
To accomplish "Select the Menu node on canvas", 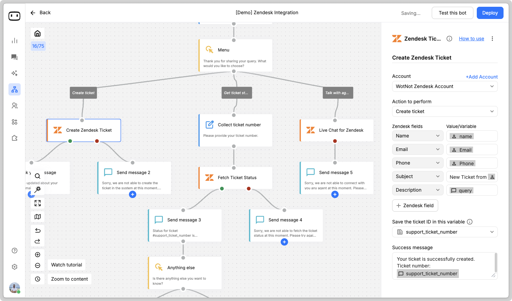I will (x=235, y=56).
